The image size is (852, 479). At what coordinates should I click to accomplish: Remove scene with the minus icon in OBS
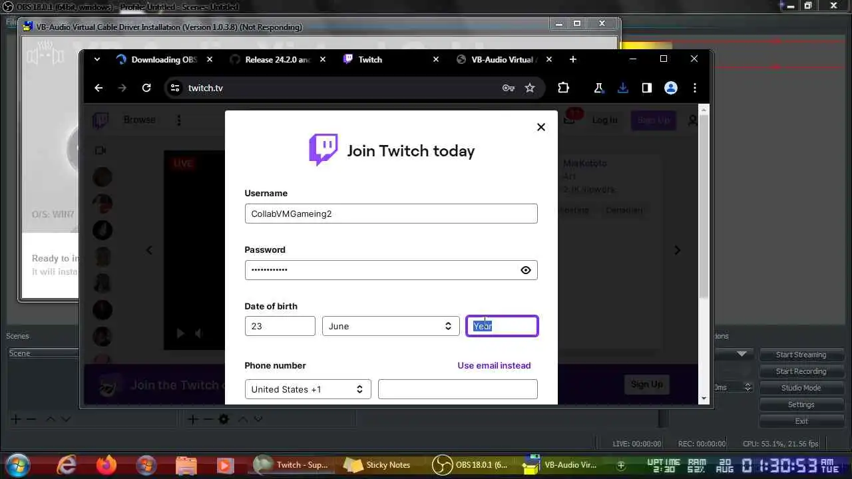(x=31, y=419)
